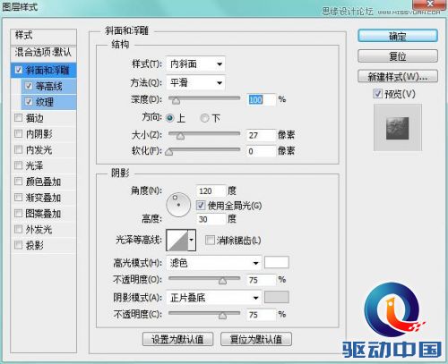Toggle the 预览(V) checkbox

click(x=377, y=94)
